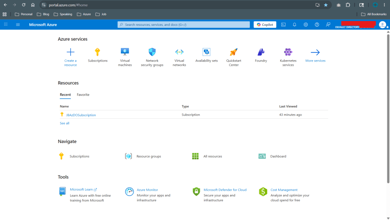This screenshot has width=390, height=220.
Task: Click the browser back arrow
Action: (5, 5)
